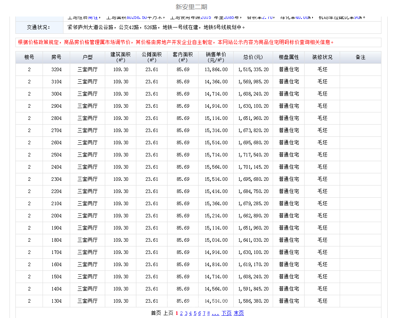Screen dimensions: 398x318
Task: Jump to last page via 末页
Action: pos(239,313)
